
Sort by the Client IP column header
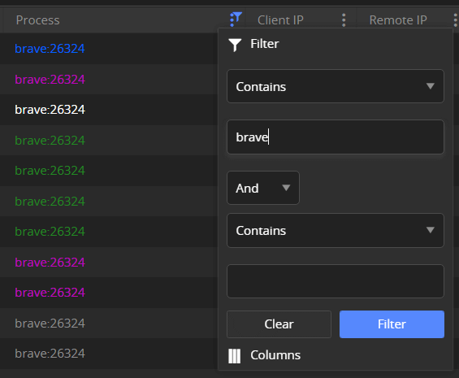pos(280,20)
